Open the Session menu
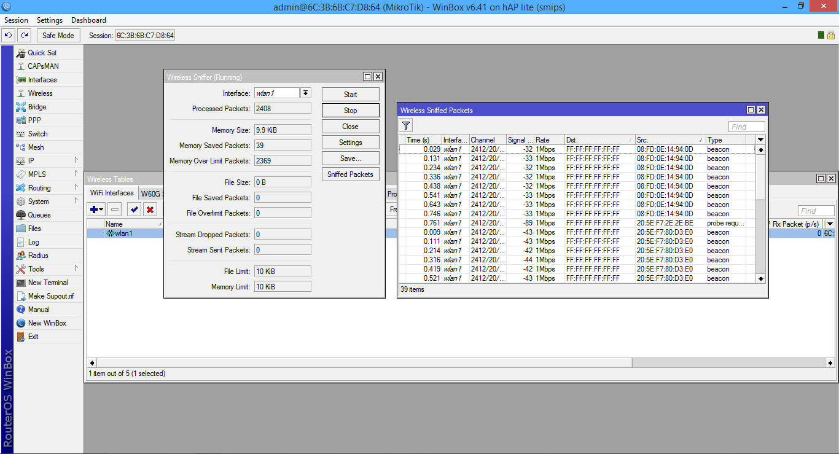Viewport: 839px width, 454px height. [16, 20]
